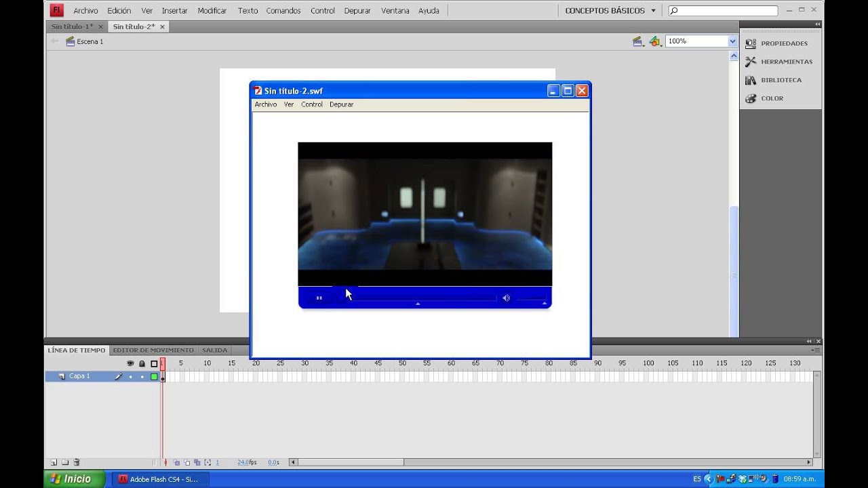Toggle lock dot of Capa 1
Image resolution: width=868 pixels, height=488 pixels.
[x=142, y=376]
